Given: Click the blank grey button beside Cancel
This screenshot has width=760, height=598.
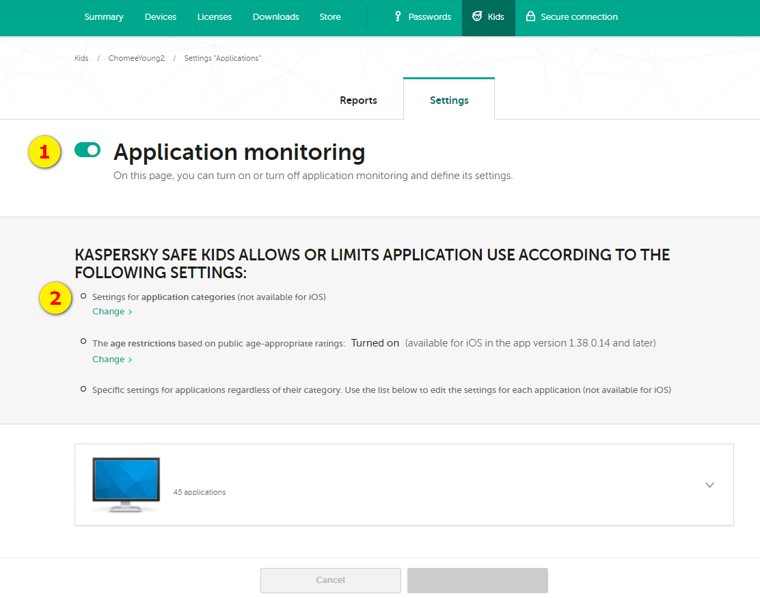Looking at the screenshot, I should click(478, 580).
